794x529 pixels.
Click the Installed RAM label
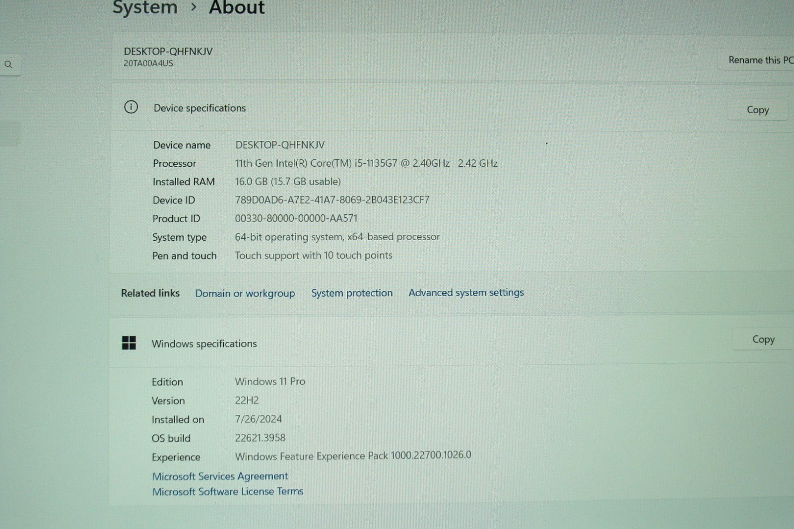tap(184, 182)
